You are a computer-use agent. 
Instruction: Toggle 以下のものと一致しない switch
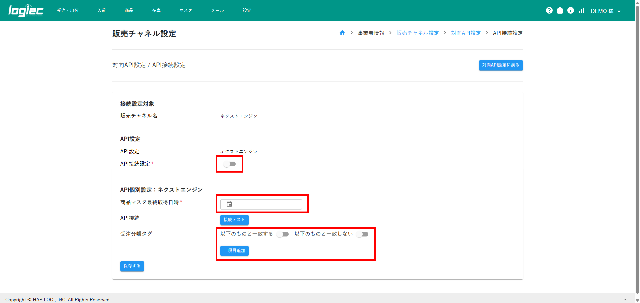tap(362, 234)
